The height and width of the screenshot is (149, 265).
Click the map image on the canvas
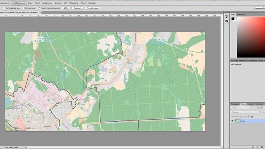(x=105, y=81)
